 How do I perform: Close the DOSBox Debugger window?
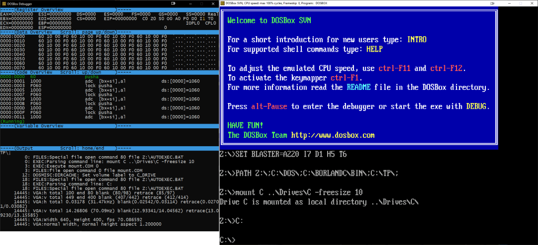pyautogui.click(x=213, y=3)
